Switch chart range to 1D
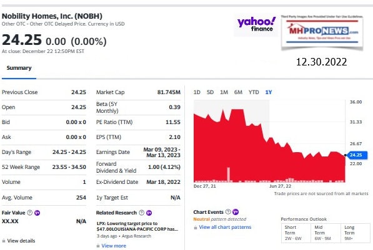 pyautogui.click(x=197, y=92)
